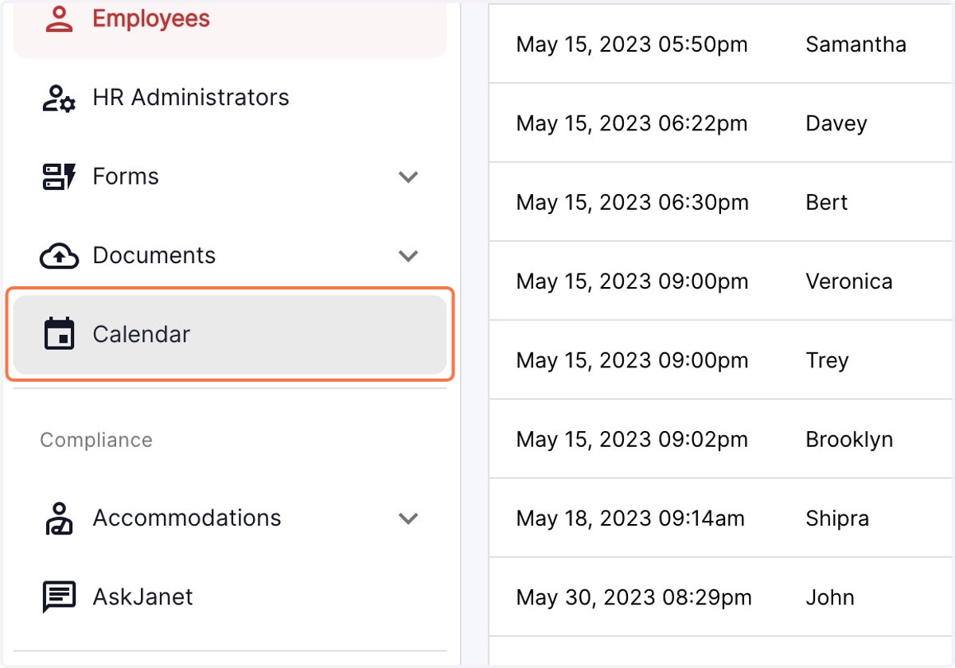Click the AskJanet chat bubble icon
Image resolution: width=955 pixels, height=668 pixels.
pyautogui.click(x=59, y=597)
